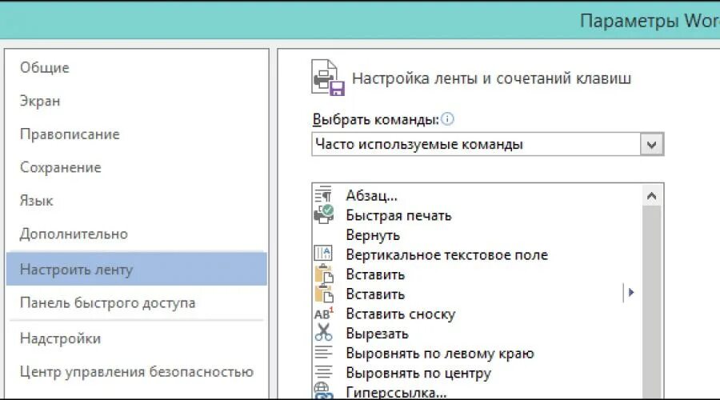Expand the Вставить submenu arrow
This screenshot has width=720, height=400.
coord(631,293)
